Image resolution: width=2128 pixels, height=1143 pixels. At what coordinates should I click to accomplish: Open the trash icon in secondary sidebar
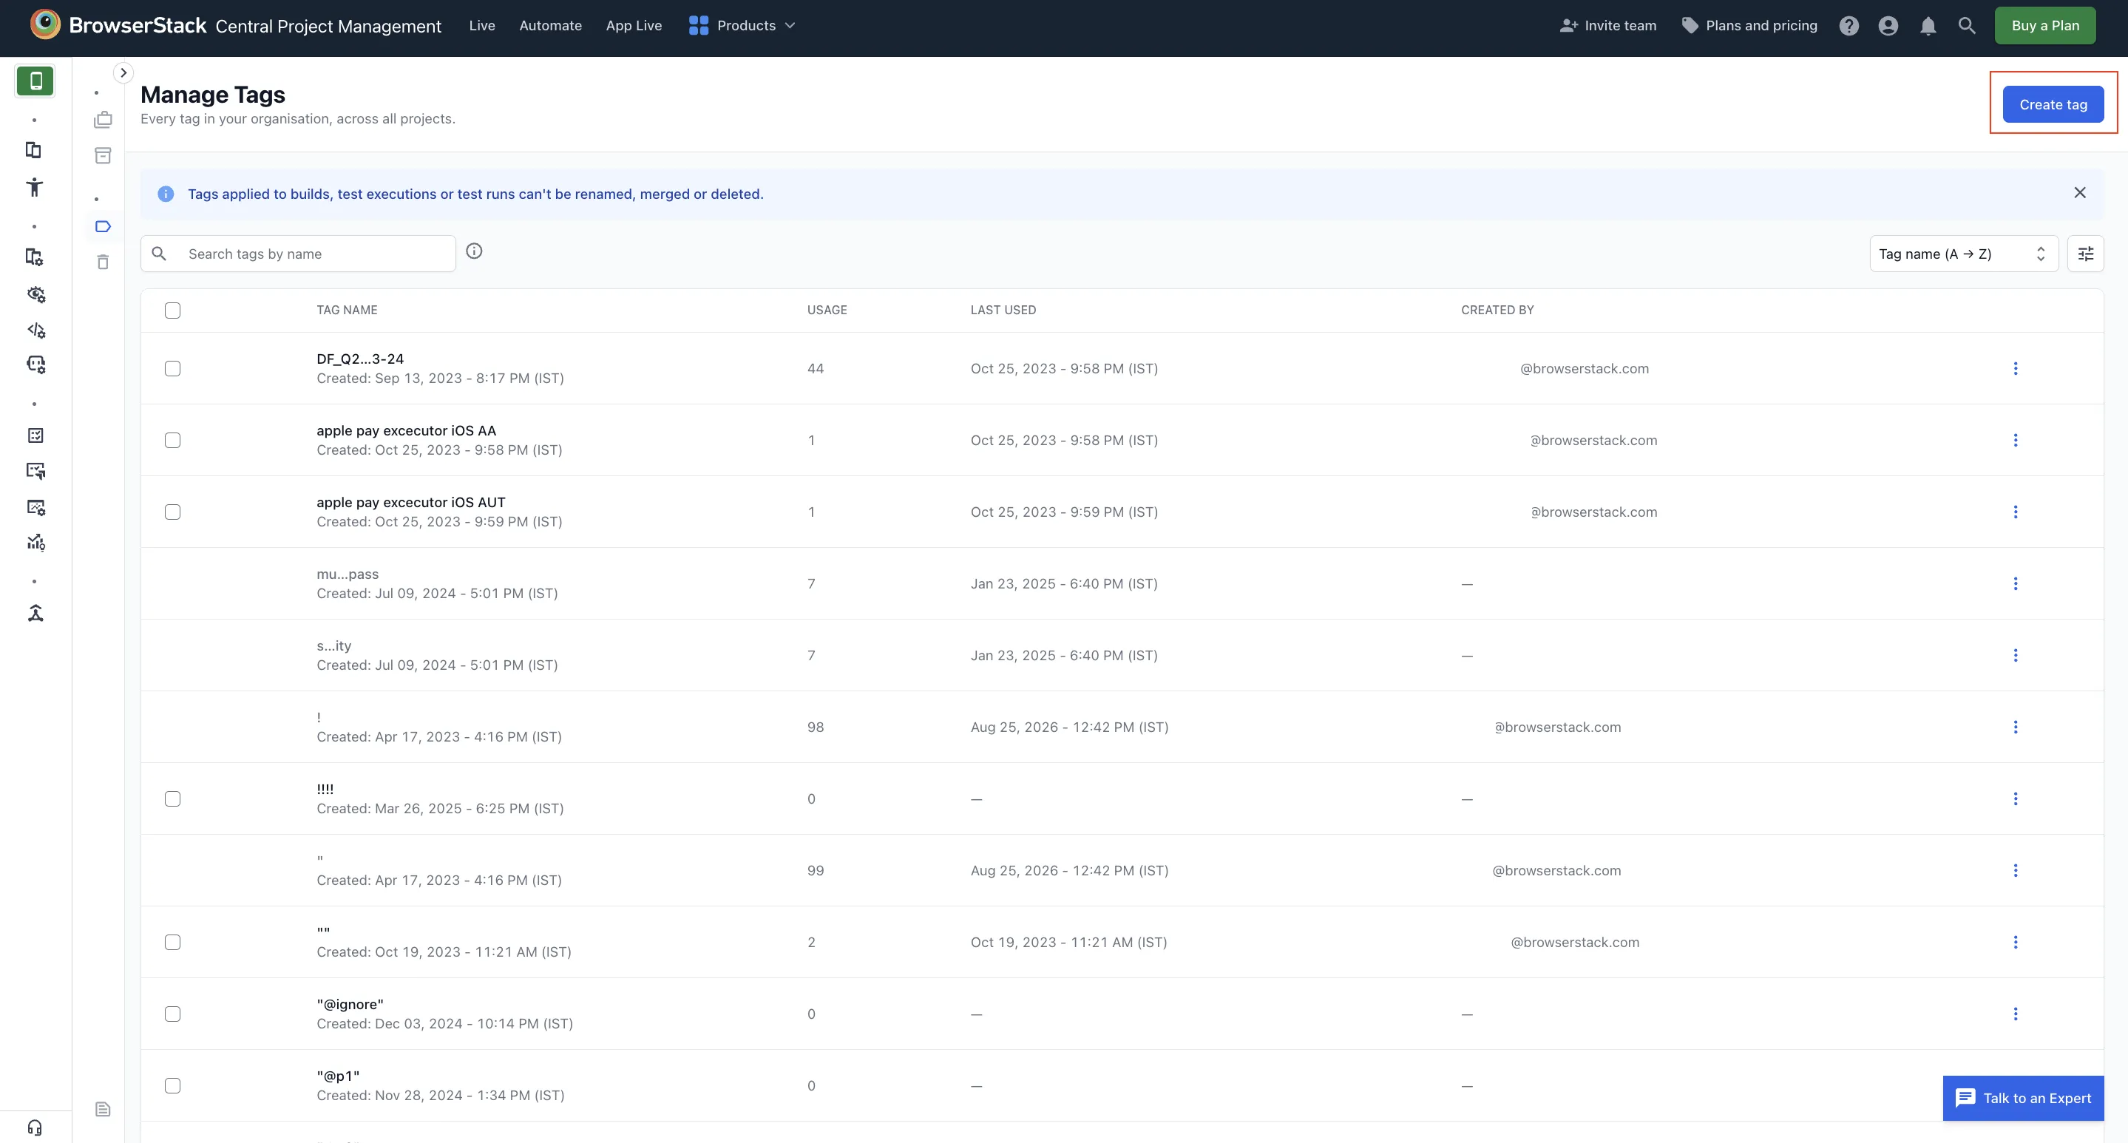coord(104,262)
